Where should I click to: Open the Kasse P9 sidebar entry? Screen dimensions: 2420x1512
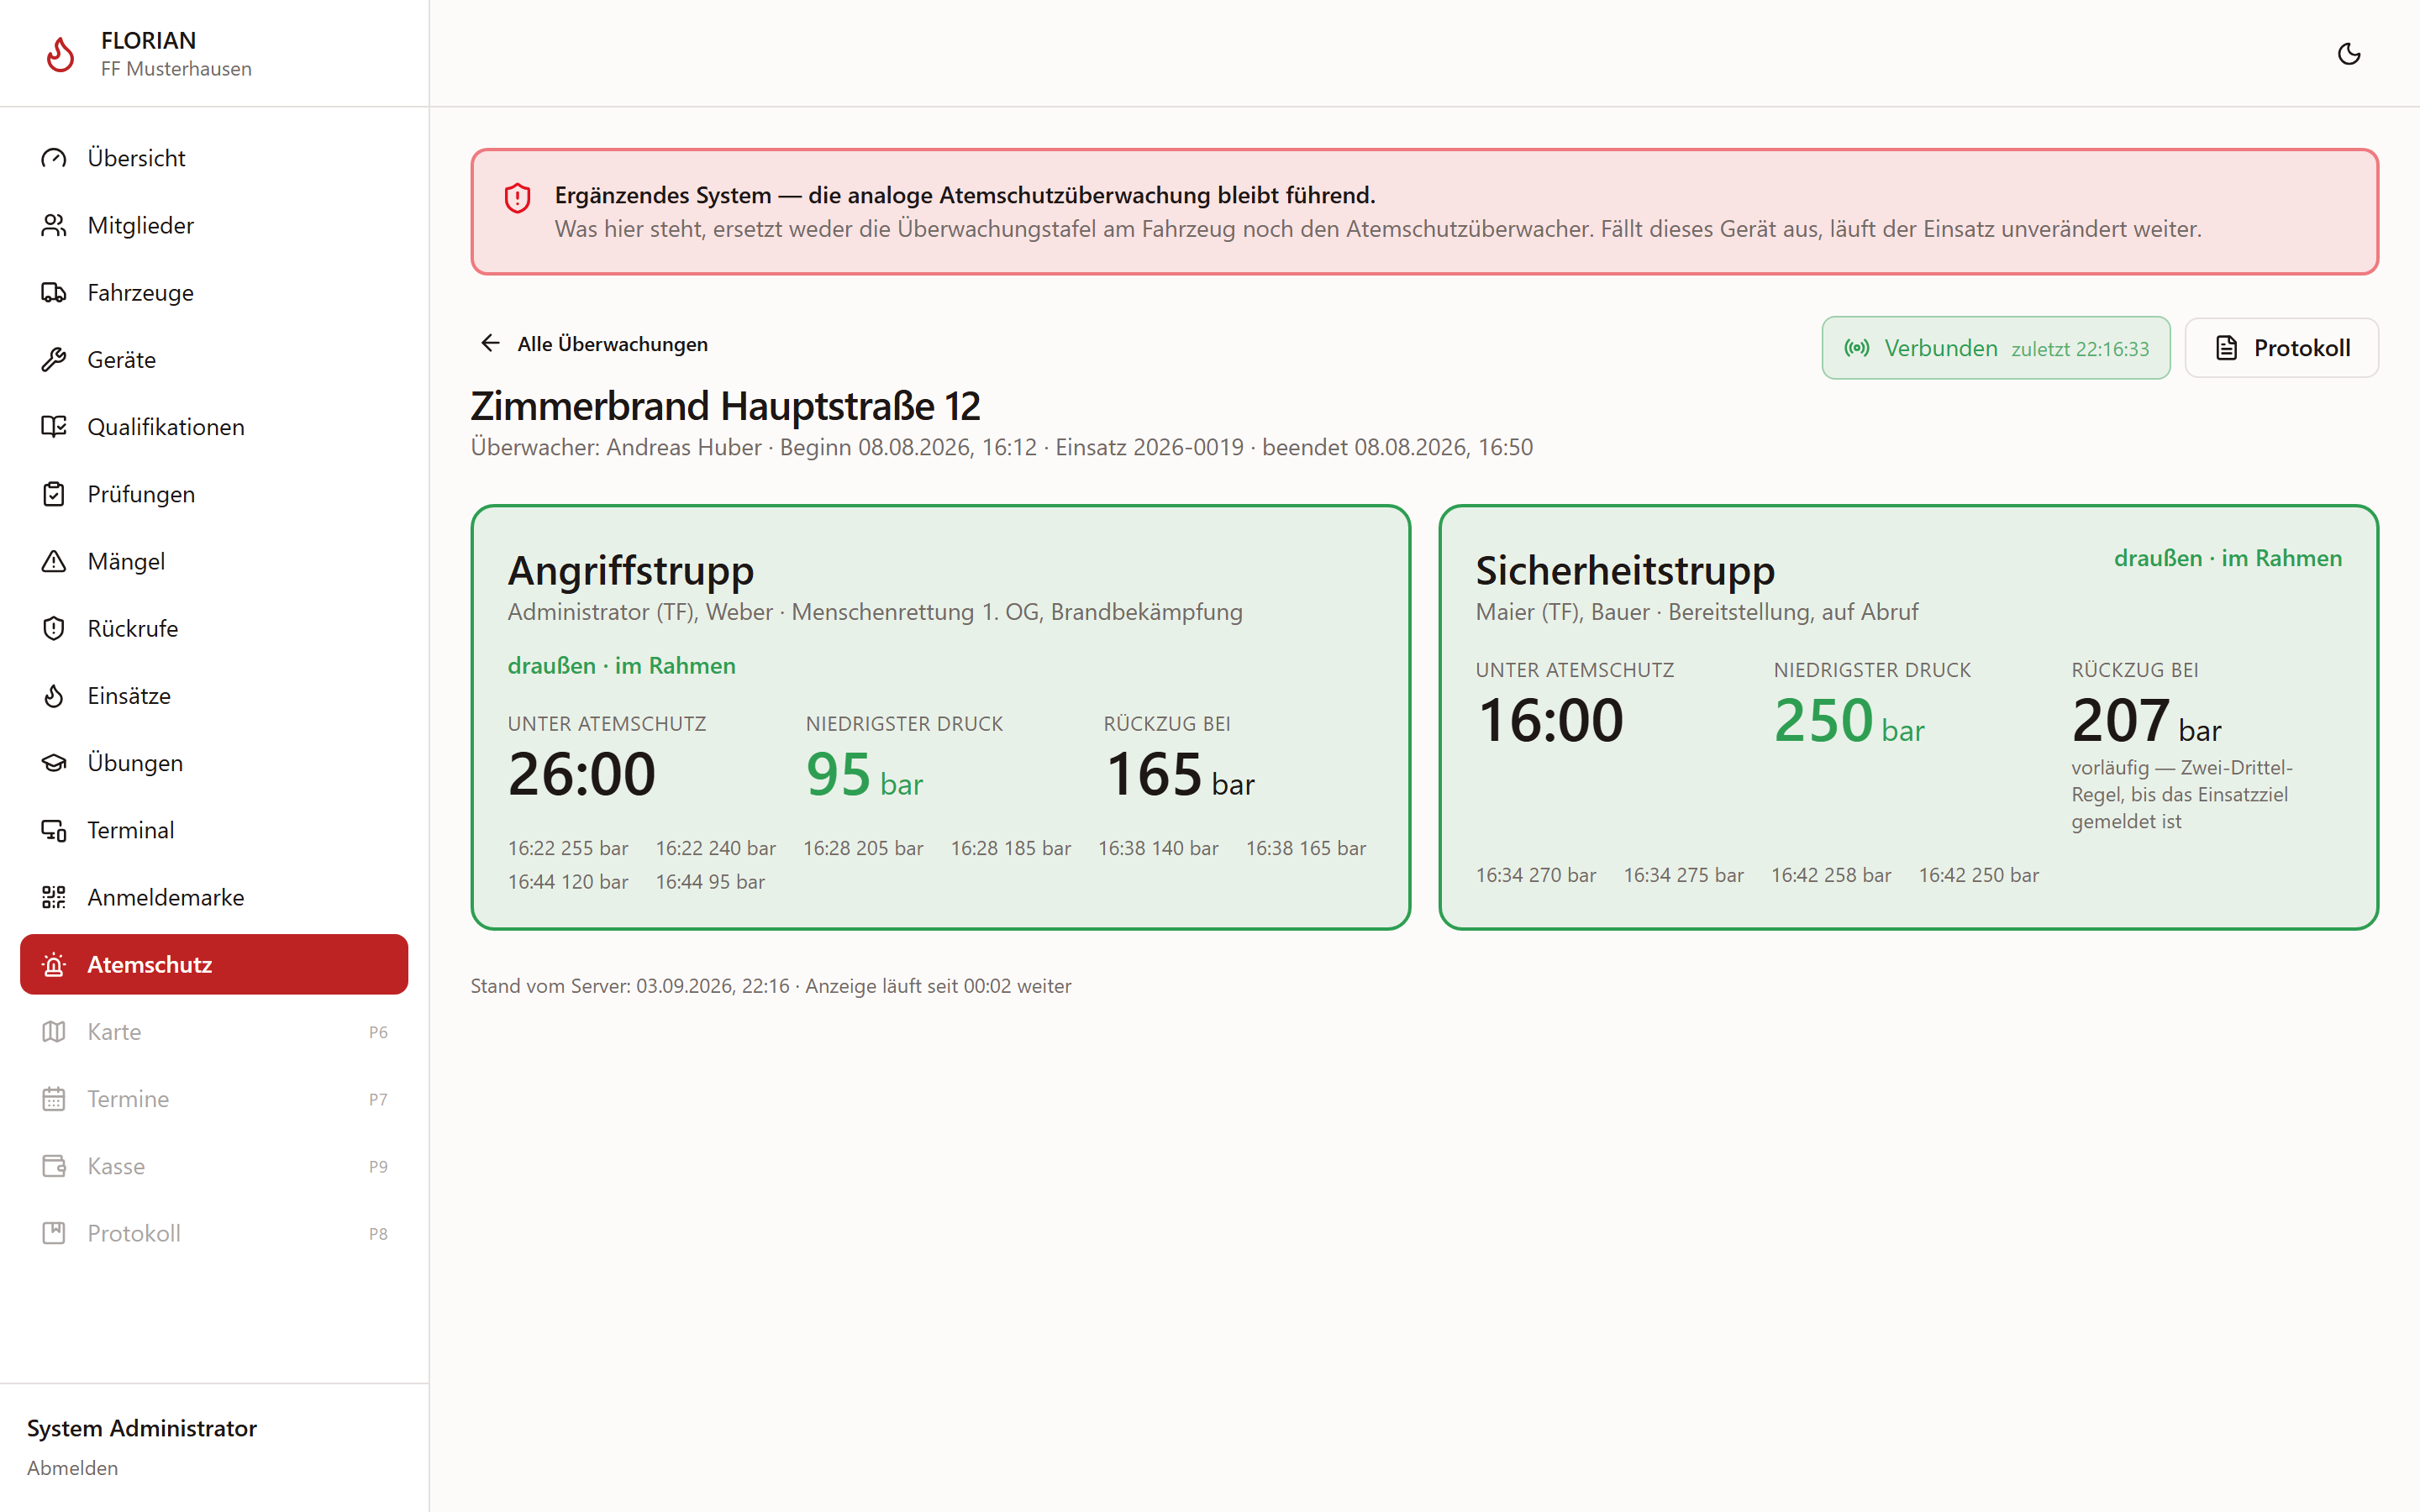pyautogui.click(x=214, y=1166)
